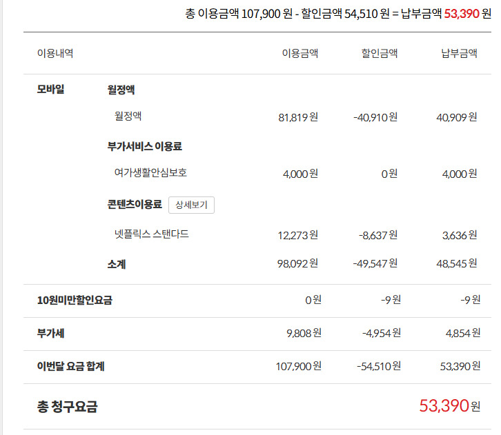Click the 이번달 요금 합계 label
This screenshot has height=435, width=501.
(70, 366)
